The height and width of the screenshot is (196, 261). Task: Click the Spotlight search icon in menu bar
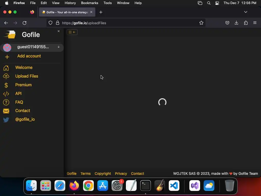tap(208, 3)
